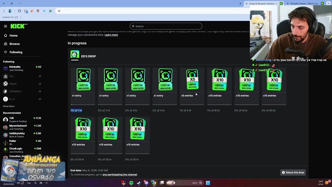Open MyronGainesX channel avatar
The width and height of the screenshot is (332, 187).
5,127
